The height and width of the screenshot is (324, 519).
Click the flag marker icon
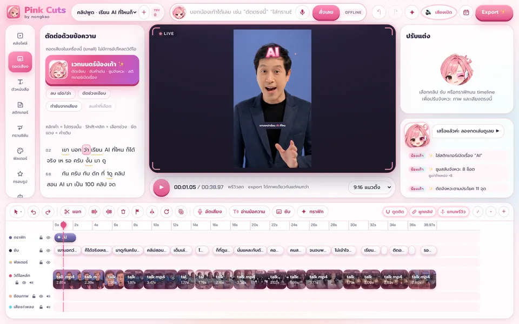tap(137, 212)
